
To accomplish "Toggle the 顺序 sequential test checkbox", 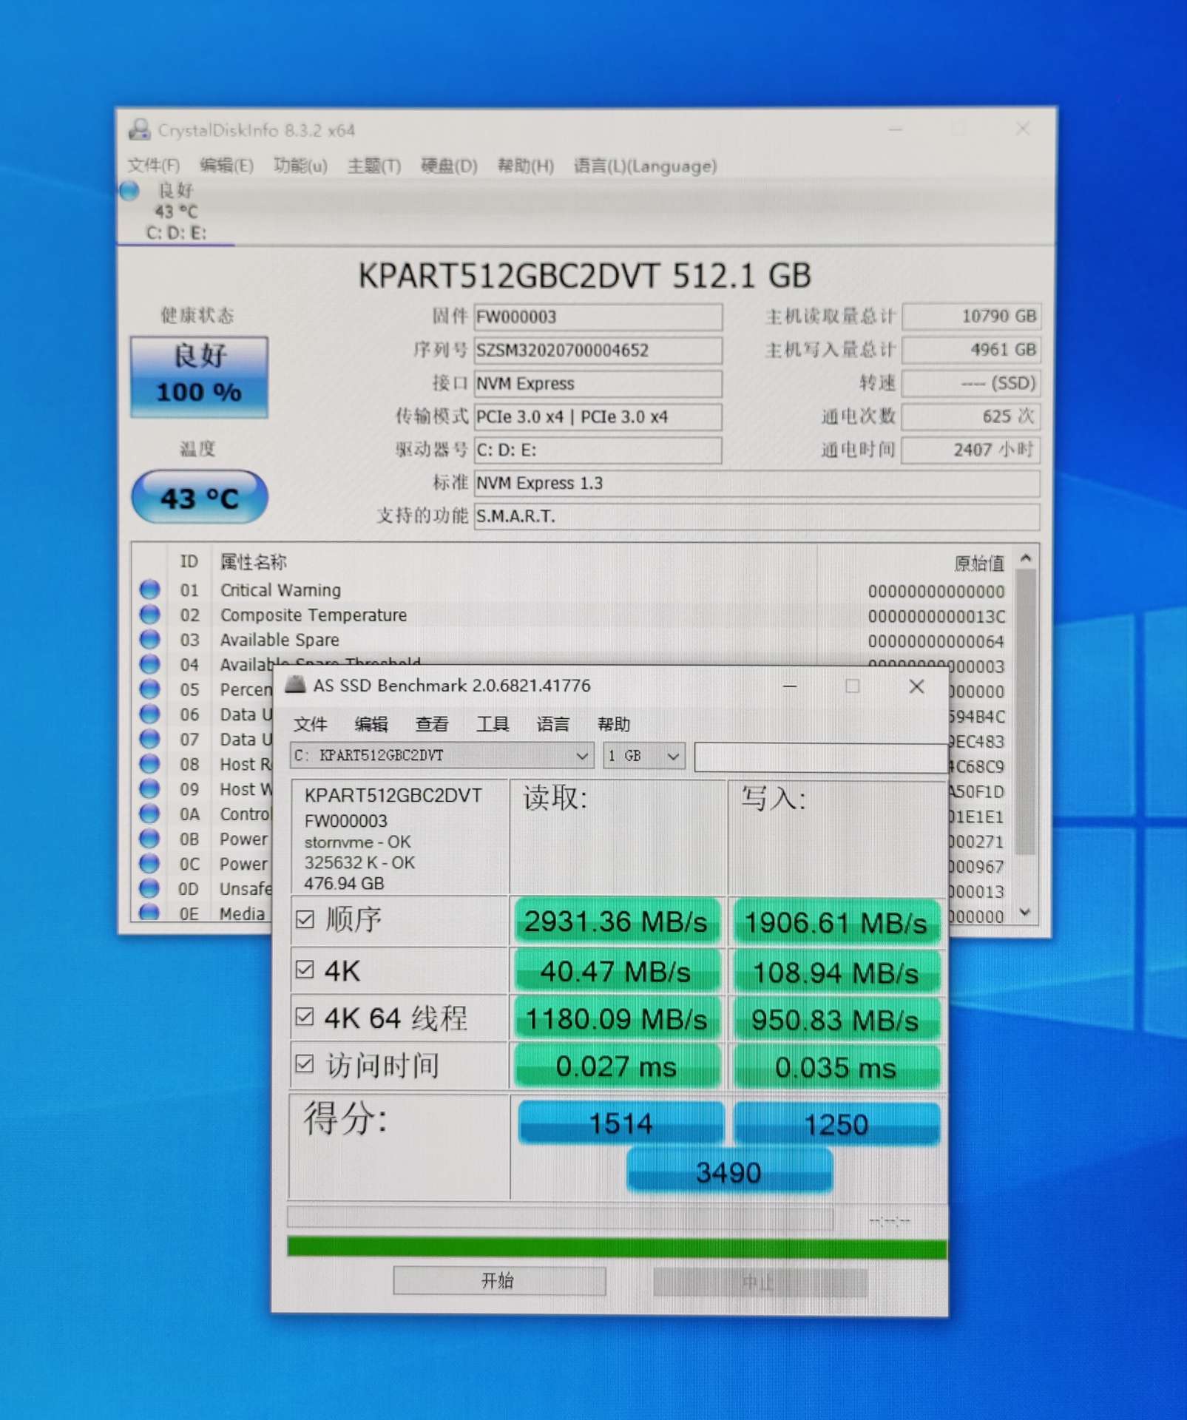I will (x=305, y=919).
